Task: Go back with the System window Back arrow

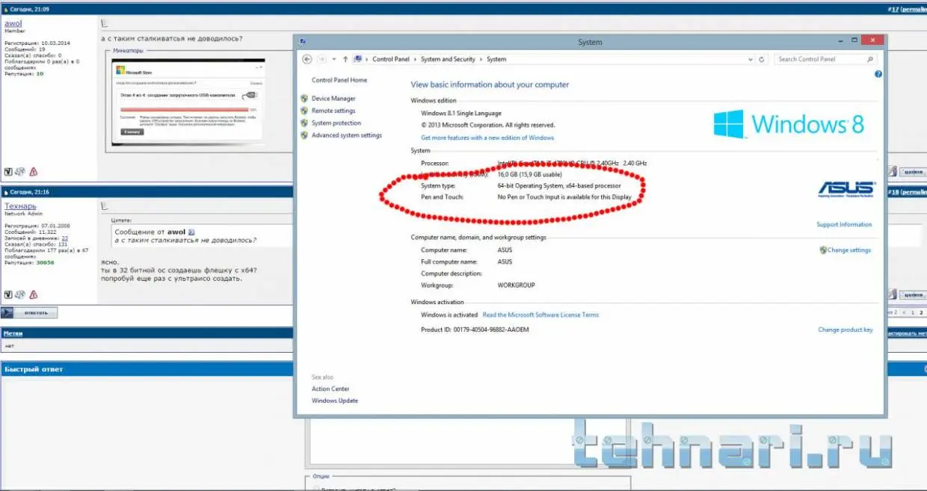Action: [x=307, y=59]
